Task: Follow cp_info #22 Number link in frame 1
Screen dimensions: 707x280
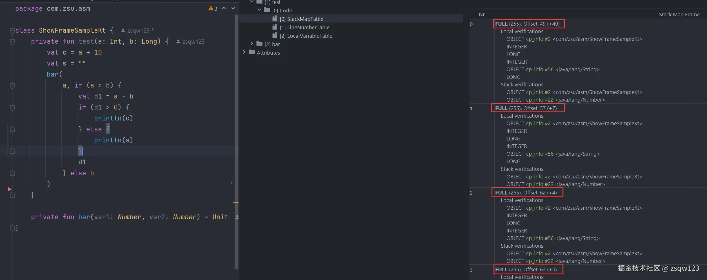Action: tap(540, 184)
